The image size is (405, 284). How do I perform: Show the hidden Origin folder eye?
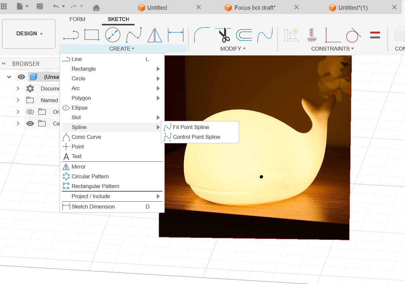pyautogui.click(x=30, y=112)
